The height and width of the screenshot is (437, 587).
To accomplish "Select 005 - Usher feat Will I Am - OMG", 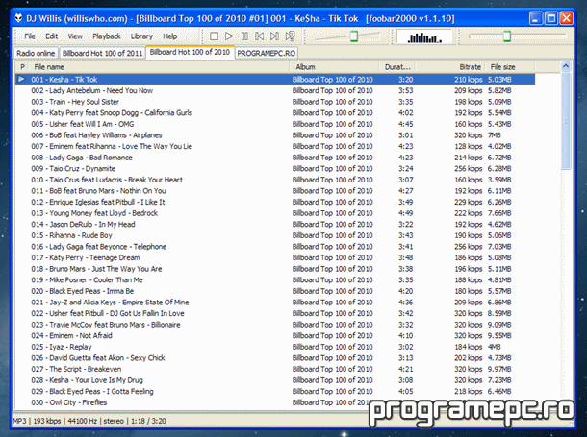I will pyautogui.click(x=275, y=124).
